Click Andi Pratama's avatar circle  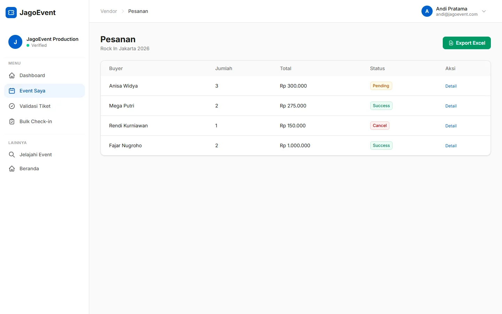(x=427, y=11)
